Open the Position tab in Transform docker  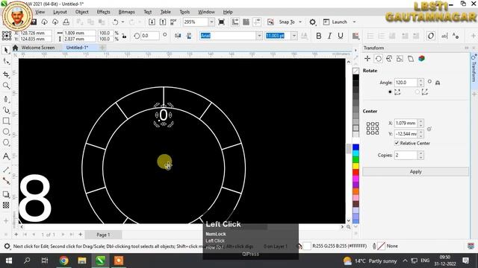coord(367,59)
